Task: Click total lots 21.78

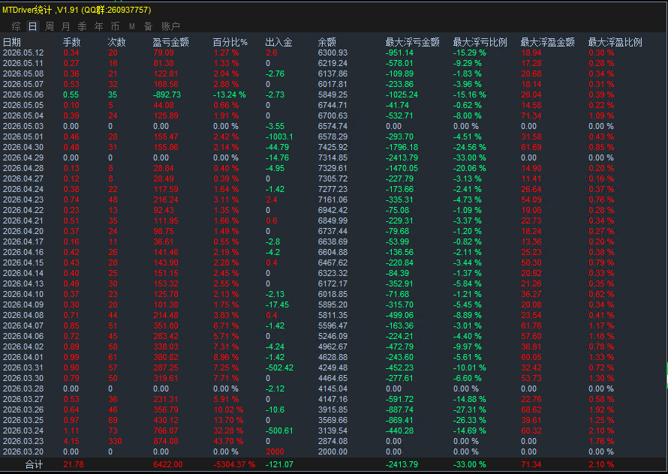Action: click(x=74, y=465)
